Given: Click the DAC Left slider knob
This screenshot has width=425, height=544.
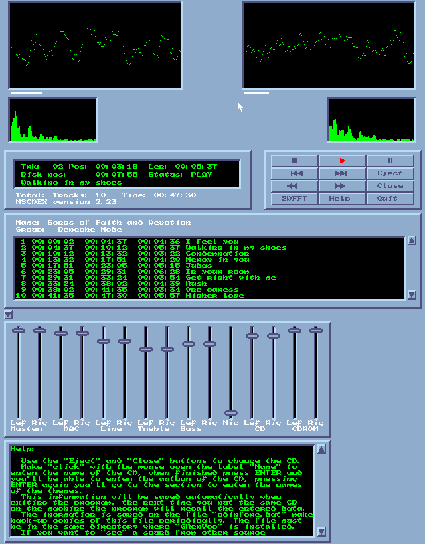Looking at the screenshot, I should click(60, 333).
